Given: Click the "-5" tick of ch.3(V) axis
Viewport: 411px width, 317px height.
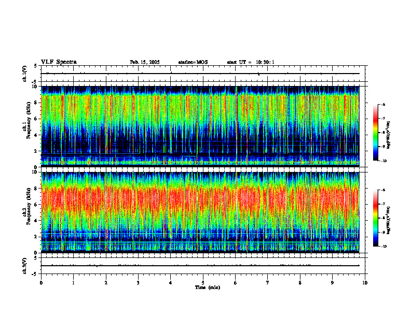Looking at the screenshot, I should point(34,274).
